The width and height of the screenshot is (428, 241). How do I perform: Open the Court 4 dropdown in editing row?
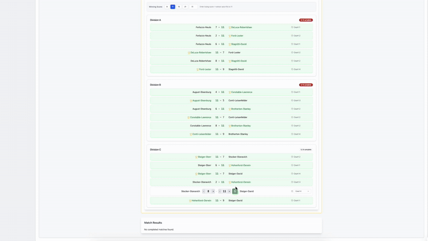tap(302, 191)
